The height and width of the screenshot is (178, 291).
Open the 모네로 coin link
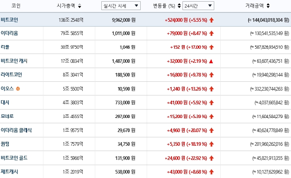click(7, 116)
